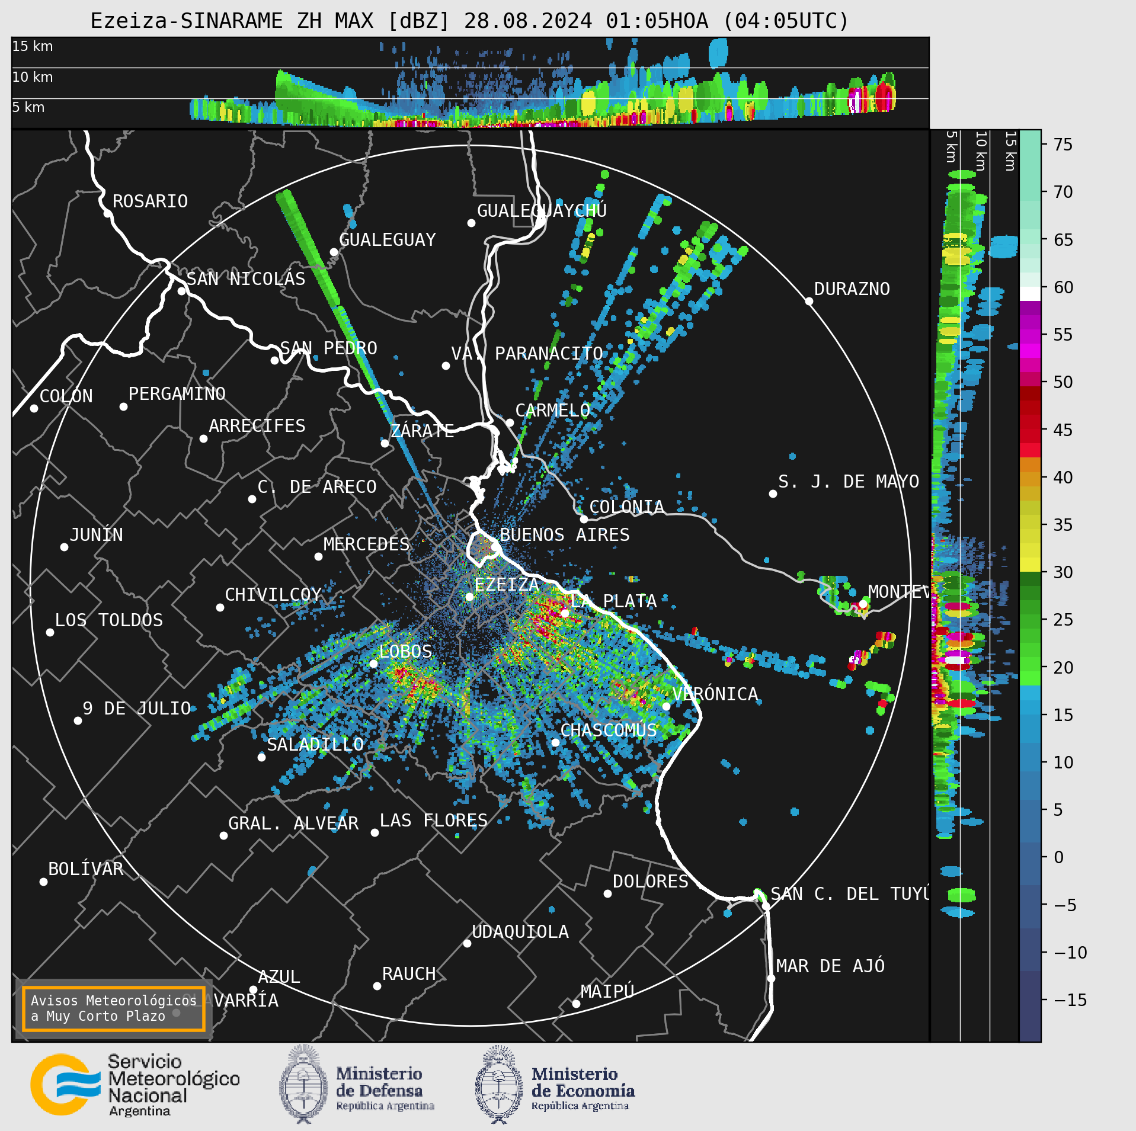
Task: Click the MAIPÚ city label
Action: [608, 991]
